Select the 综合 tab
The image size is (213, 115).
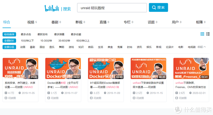(x=7, y=22)
